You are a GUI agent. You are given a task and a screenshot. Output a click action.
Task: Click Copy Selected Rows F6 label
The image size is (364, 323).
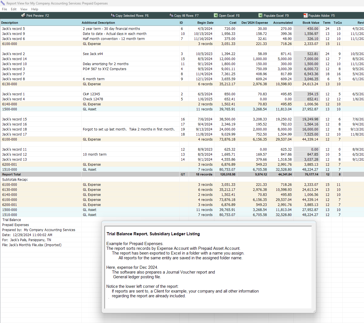132,16
